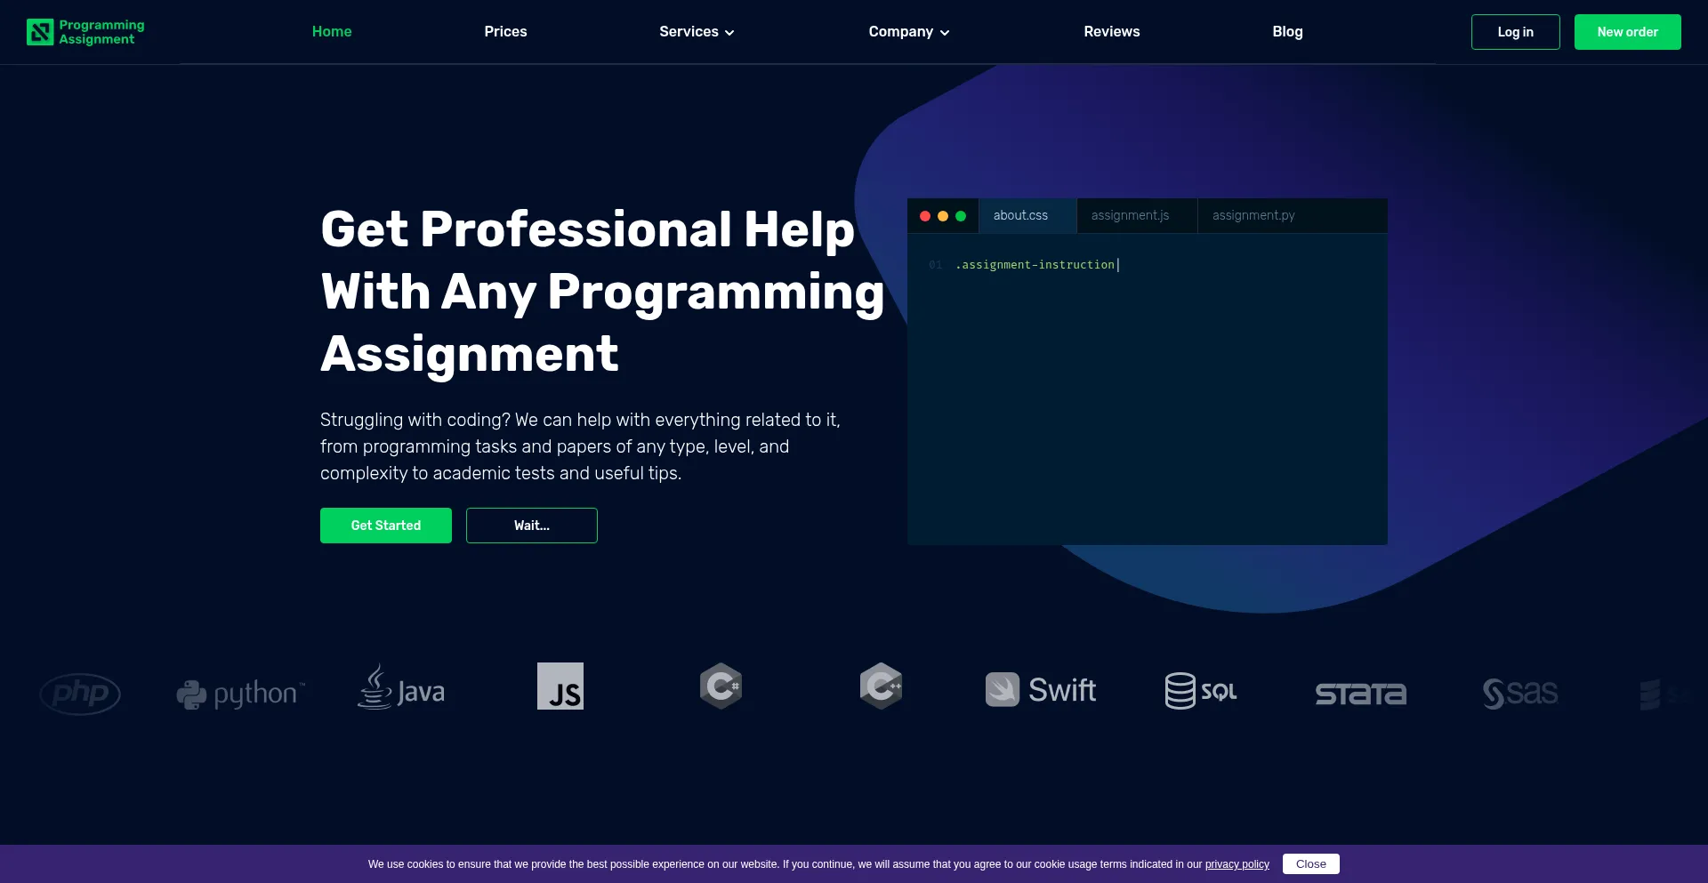The width and height of the screenshot is (1708, 883).
Task: Dismiss cookie banner with Close
Action: coord(1310,864)
